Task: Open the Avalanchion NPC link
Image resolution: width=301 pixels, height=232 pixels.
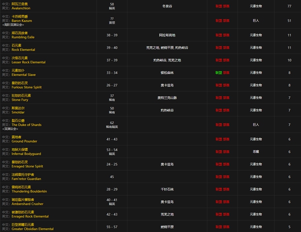Action: pos(25,9)
